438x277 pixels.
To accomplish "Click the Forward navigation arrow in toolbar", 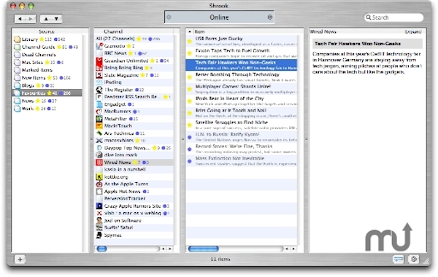I will [x=31, y=19].
